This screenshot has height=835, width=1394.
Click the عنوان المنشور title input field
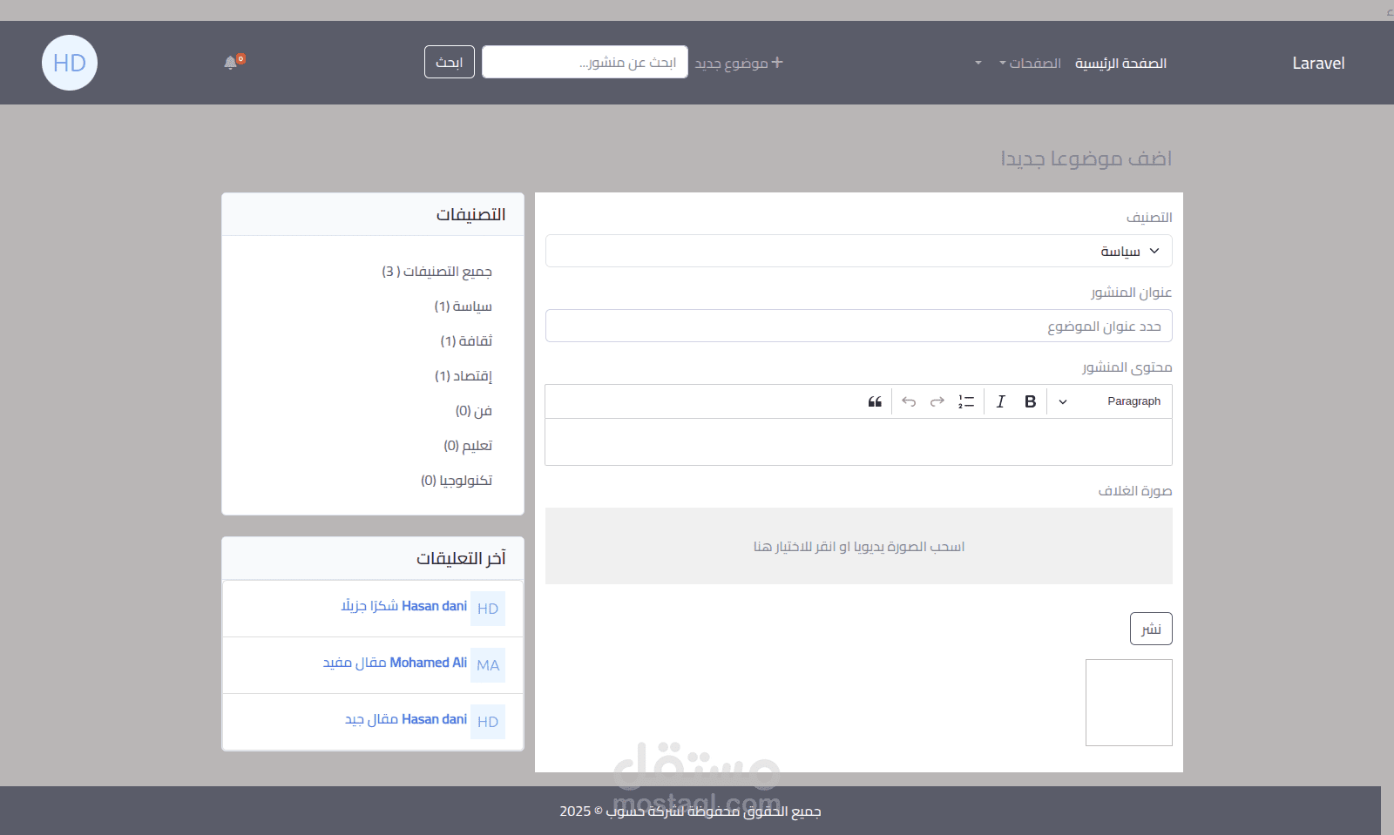coord(859,326)
